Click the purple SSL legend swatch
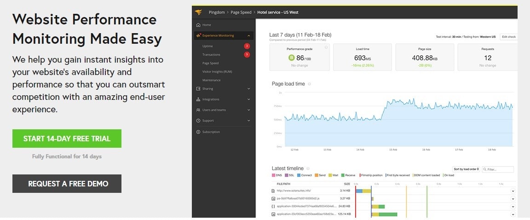This screenshot has height=220, width=530. [287, 175]
